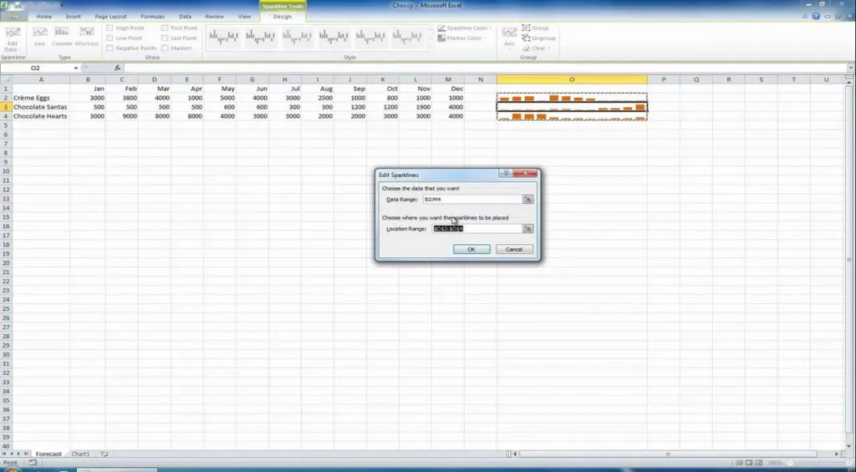Select the column O header

pos(572,79)
